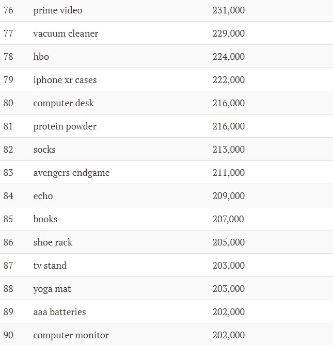
Task: Click the 231,000 search volume value
Action: coord(229,10)
